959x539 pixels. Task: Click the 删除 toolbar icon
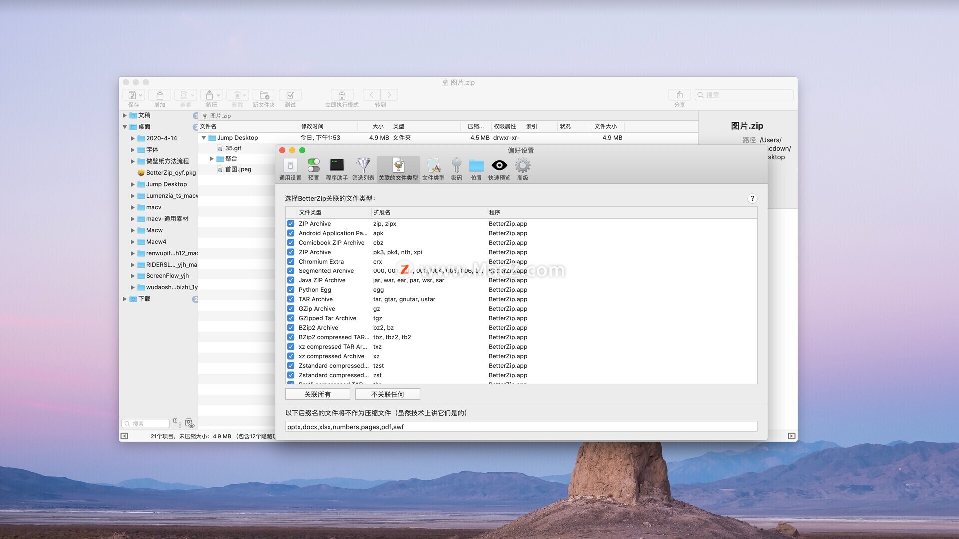click(238, 95)
